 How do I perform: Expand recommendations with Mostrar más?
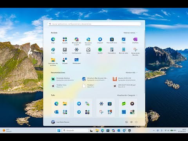(x=132, y=72)
